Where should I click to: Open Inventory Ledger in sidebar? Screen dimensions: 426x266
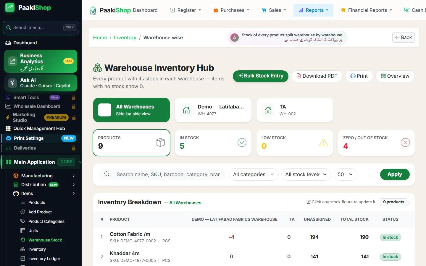click(x=44, y=259)
